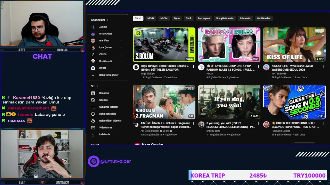Viewport: 330px width, 185px height.
Task: Visit the NDL:k channel name link
Action: (x=210, y=74)
